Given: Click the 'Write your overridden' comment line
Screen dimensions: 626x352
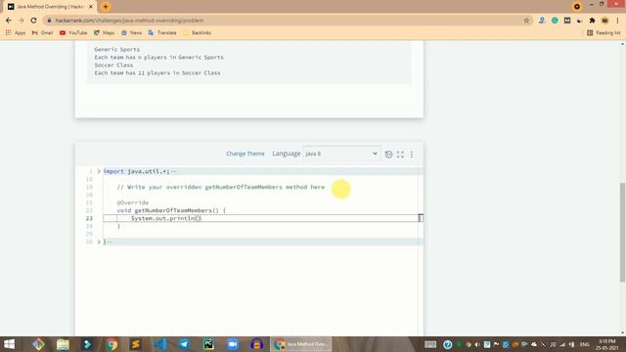Looking at the screenshot, I should click(x=221, y=187).
